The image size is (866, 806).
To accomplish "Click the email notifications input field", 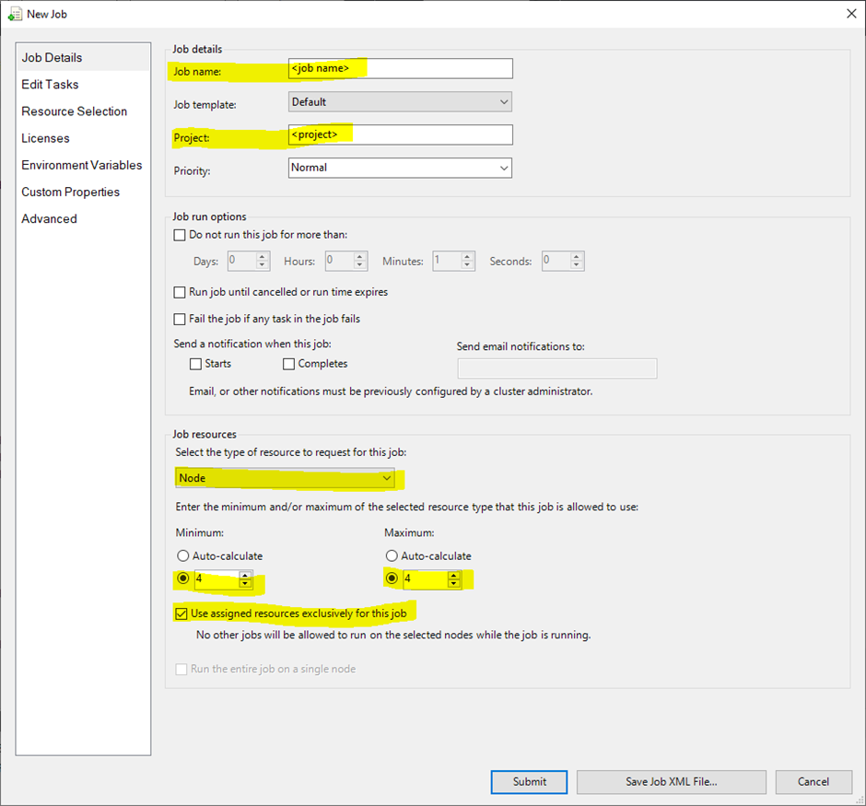I will click(557, 368).
